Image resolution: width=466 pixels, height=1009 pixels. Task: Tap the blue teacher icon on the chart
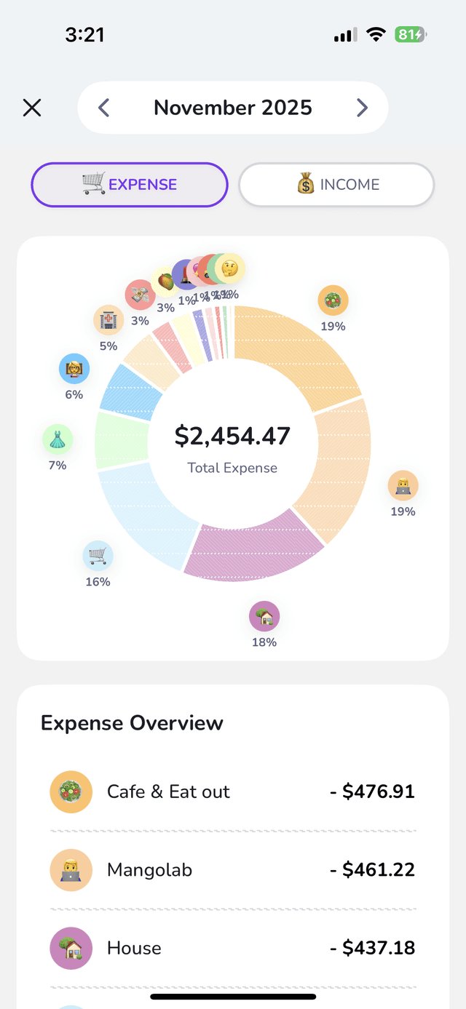pos(74,369)
